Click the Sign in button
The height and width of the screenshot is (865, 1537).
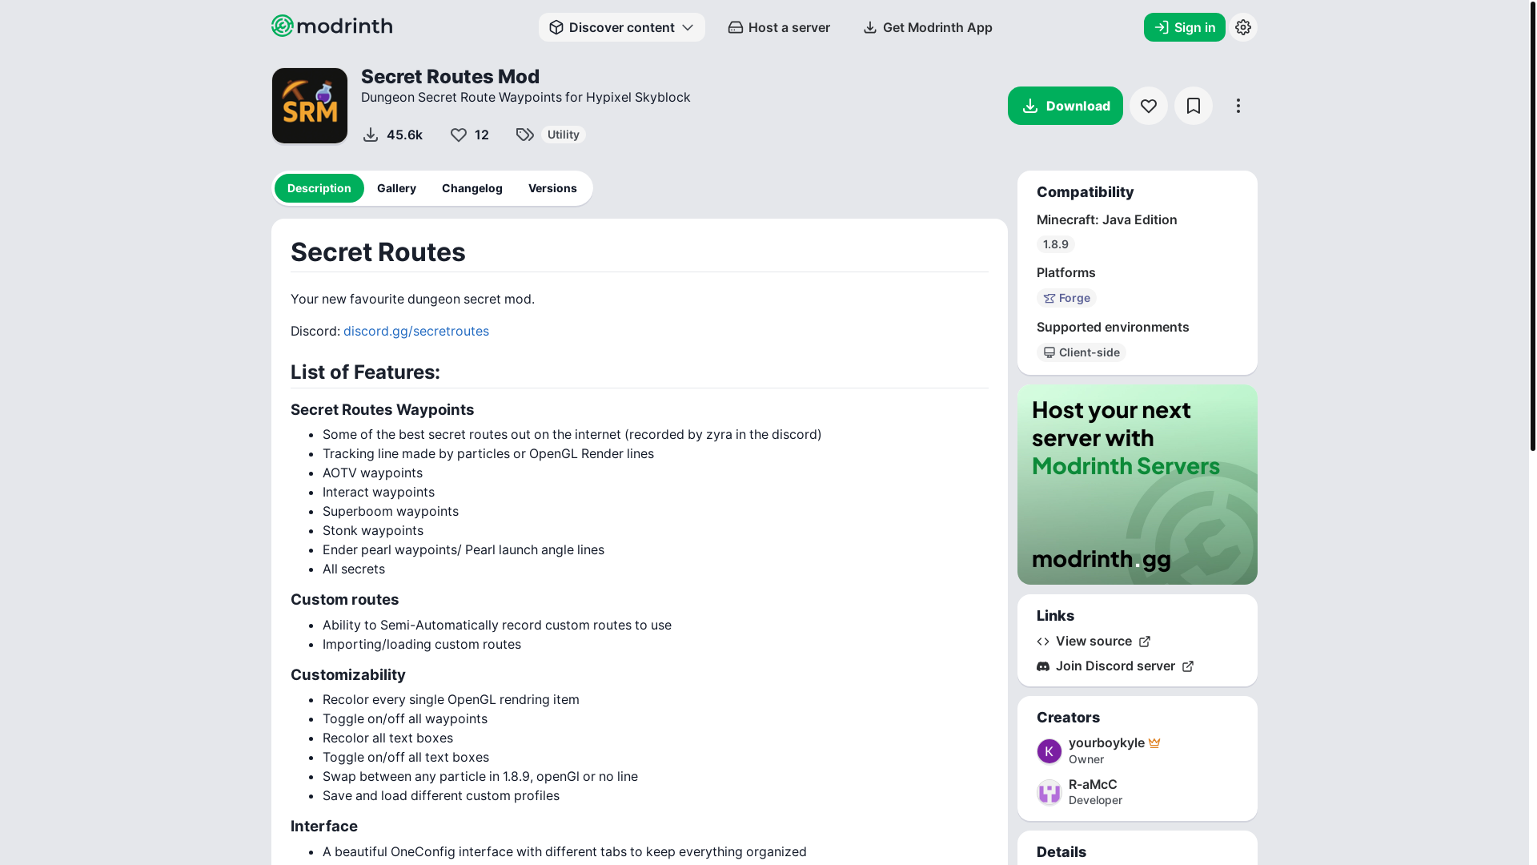[1184, 27]
